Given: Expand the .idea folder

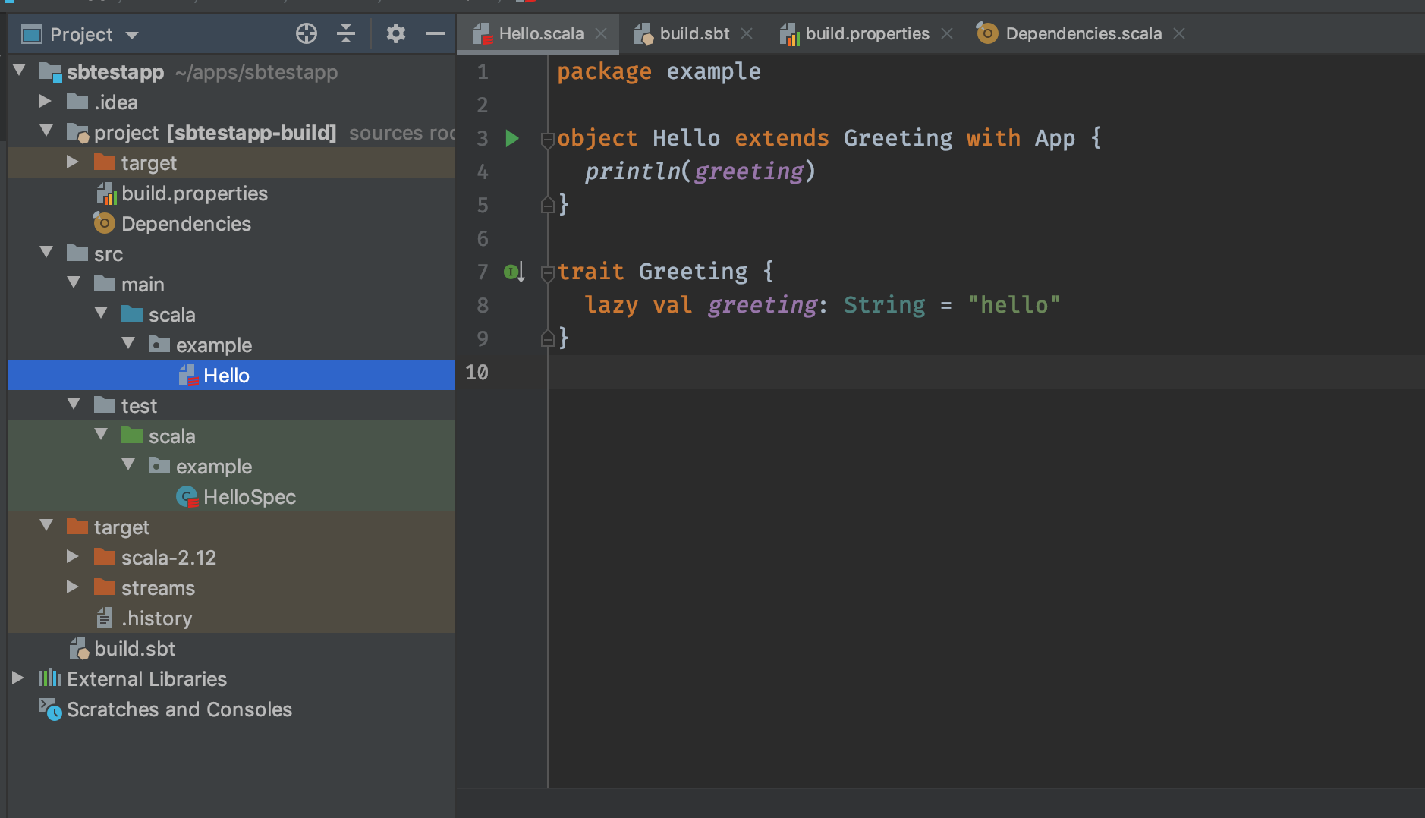Looking at the screenshot, I should (46, 101).
